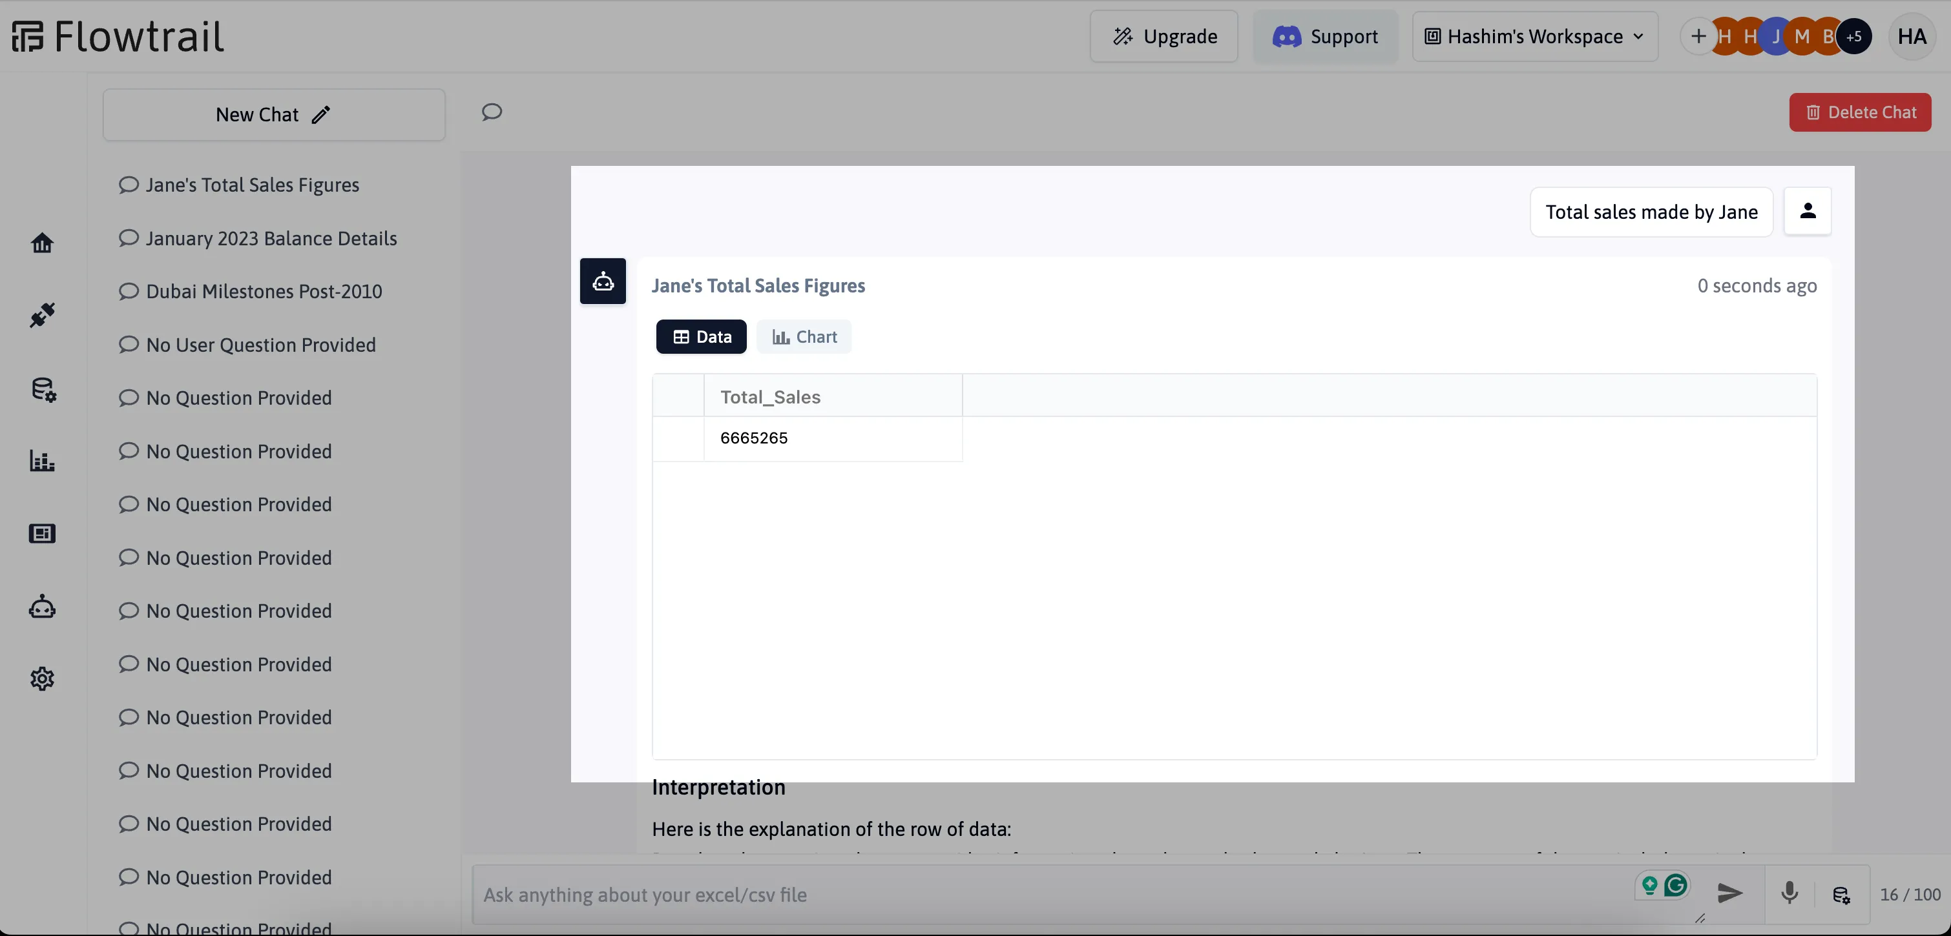Switch to the Data tab
Image resolution: width=1951 pixels, height=936 pixels.
[x=700, y=337]
